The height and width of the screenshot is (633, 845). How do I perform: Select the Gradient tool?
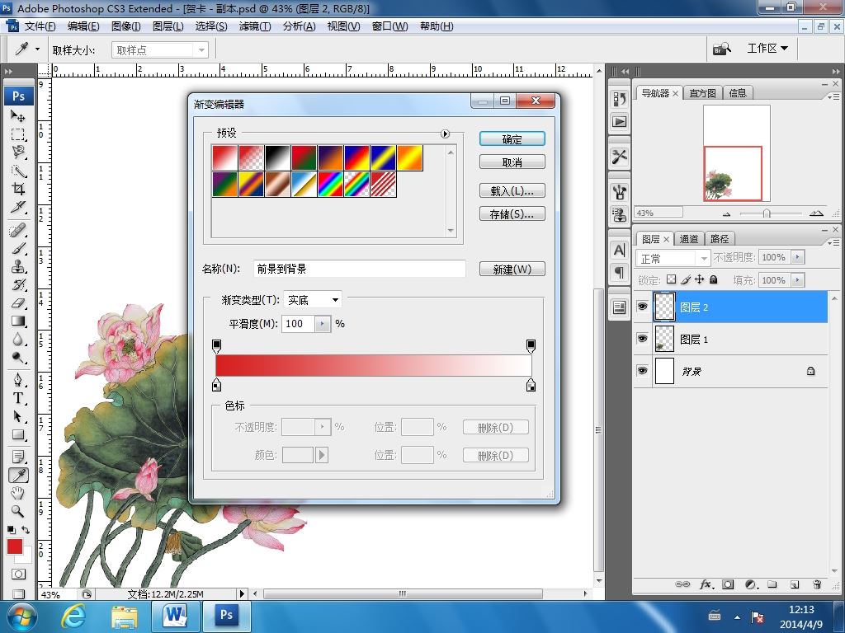coord(18,321)
